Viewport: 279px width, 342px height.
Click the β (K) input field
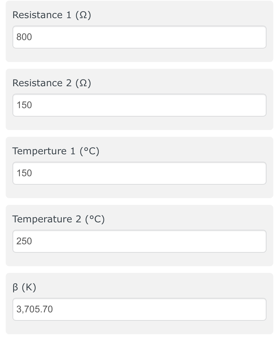click(139, 309)
